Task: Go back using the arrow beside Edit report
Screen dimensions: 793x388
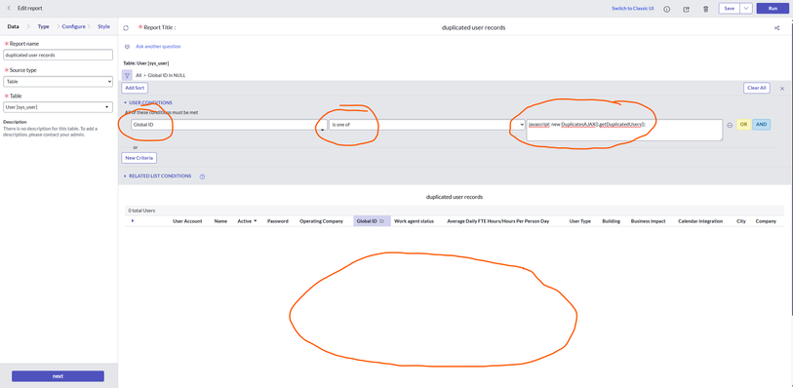Action: 9,8
